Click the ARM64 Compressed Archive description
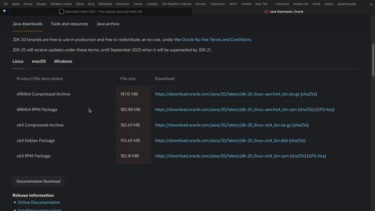The height and width of the screenshot is (211, 375). (x=43, y=94)
